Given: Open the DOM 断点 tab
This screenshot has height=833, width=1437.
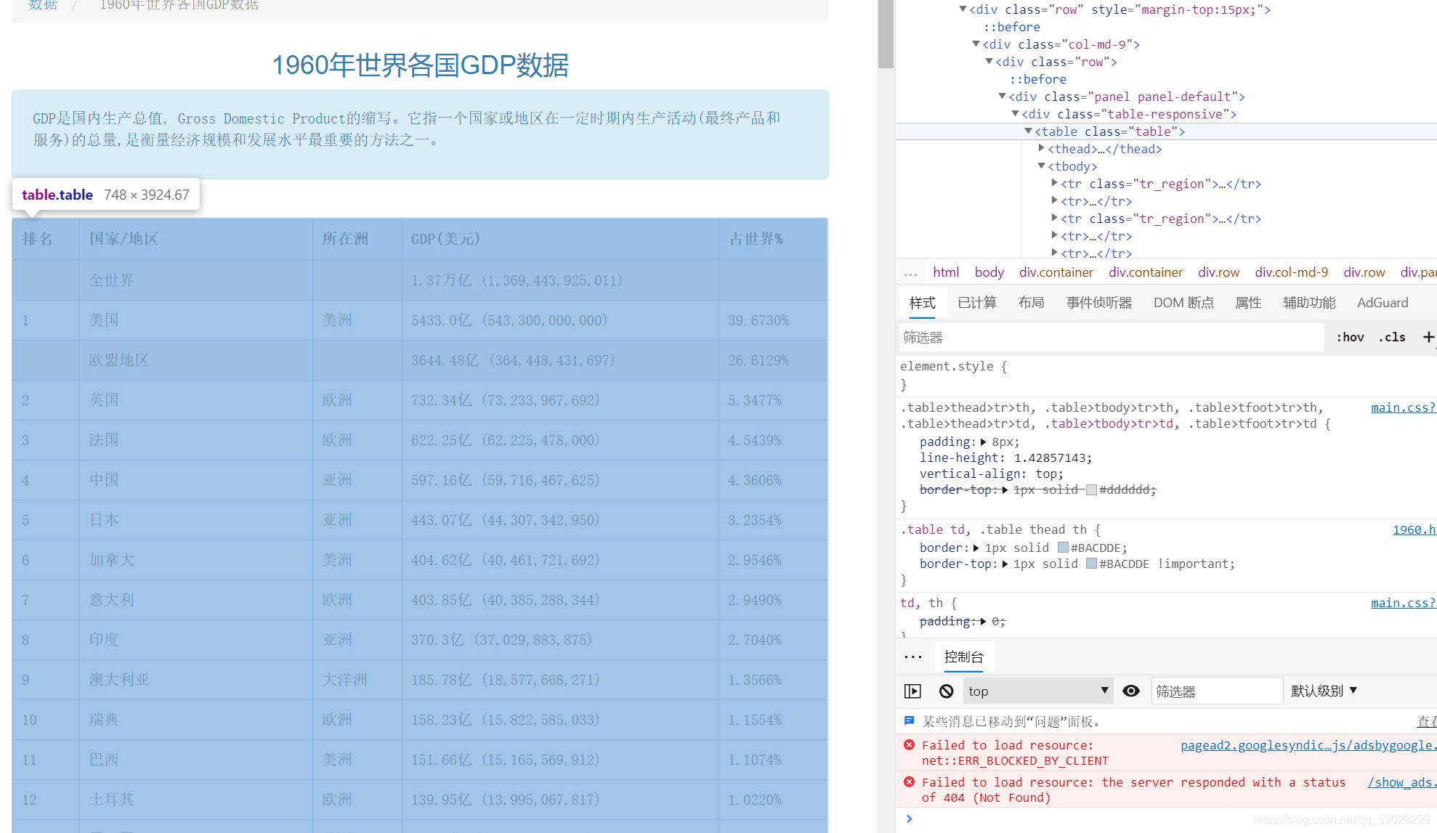Looking at the screenshot, I should [x=1183, y=303].
